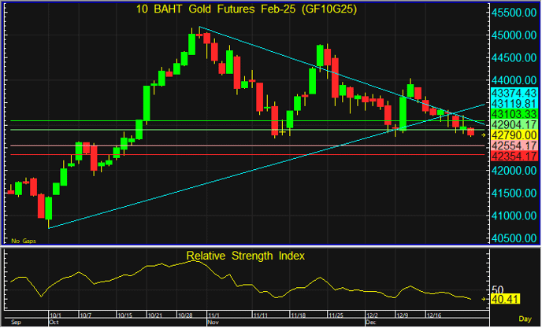Select the 42904.17 green price label
Screen dimensions: 542x328
513,125
